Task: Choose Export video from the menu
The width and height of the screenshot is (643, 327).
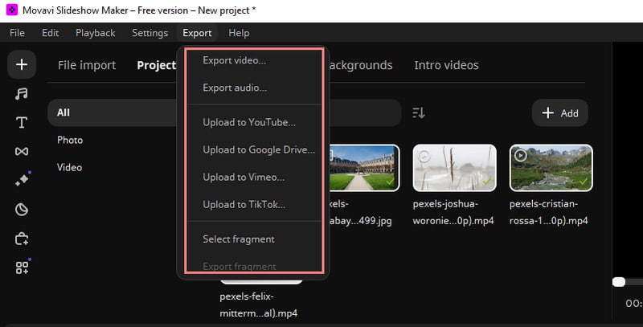Action: point(234,60)
